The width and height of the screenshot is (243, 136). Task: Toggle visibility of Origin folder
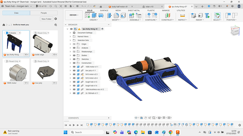pos(74,44)
